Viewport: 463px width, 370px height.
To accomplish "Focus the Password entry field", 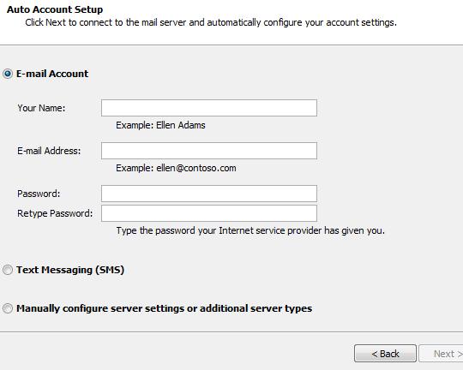I will (x=209, y=194).
